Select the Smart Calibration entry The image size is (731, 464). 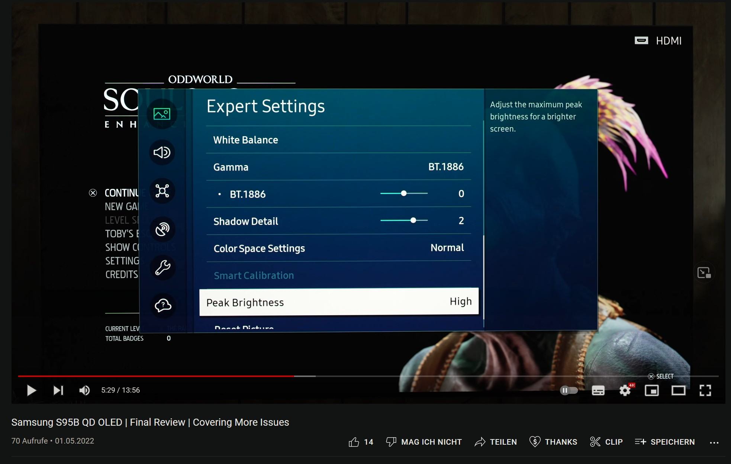click(x=338, y=275)
